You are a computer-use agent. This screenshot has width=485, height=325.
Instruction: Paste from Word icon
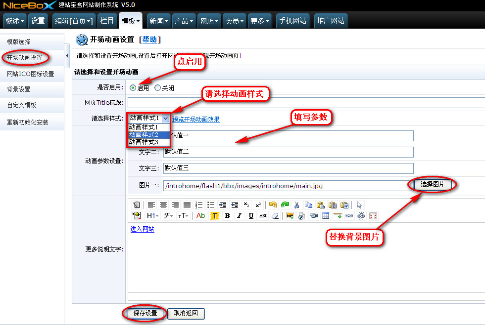click(x=344, y=204)
